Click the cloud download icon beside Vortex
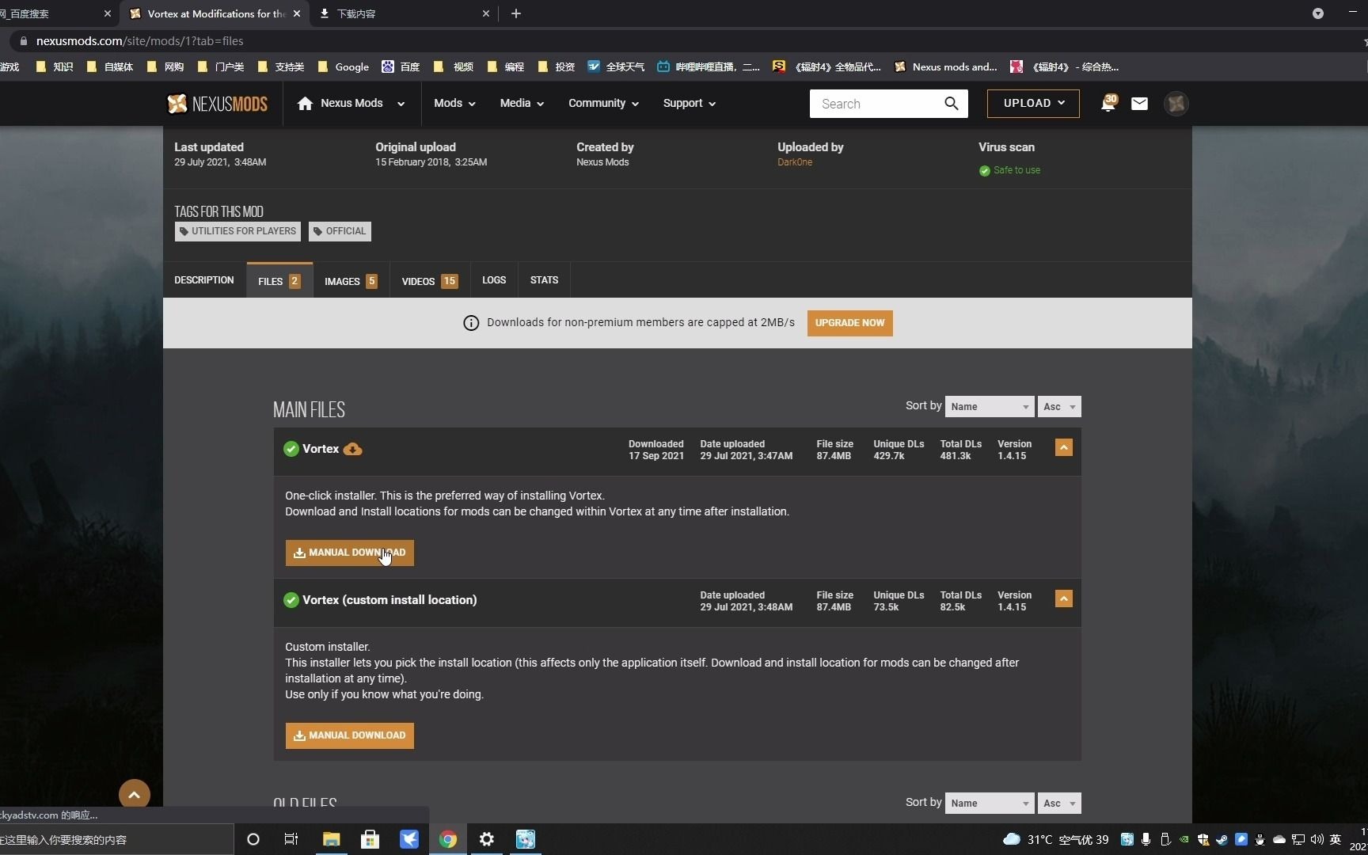Viewport: 1368px width, 855px height. pyautogui.click(x=352, y=449)
